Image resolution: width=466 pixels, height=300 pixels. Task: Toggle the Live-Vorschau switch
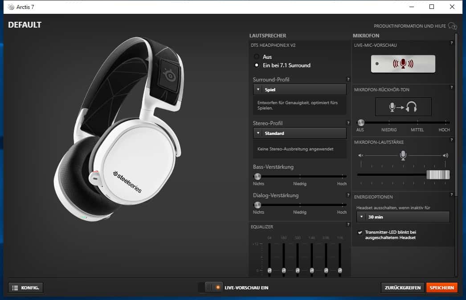point(210,288)
